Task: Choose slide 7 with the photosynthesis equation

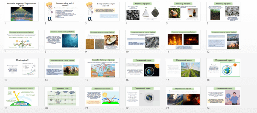Action: [x=21, y=40]
